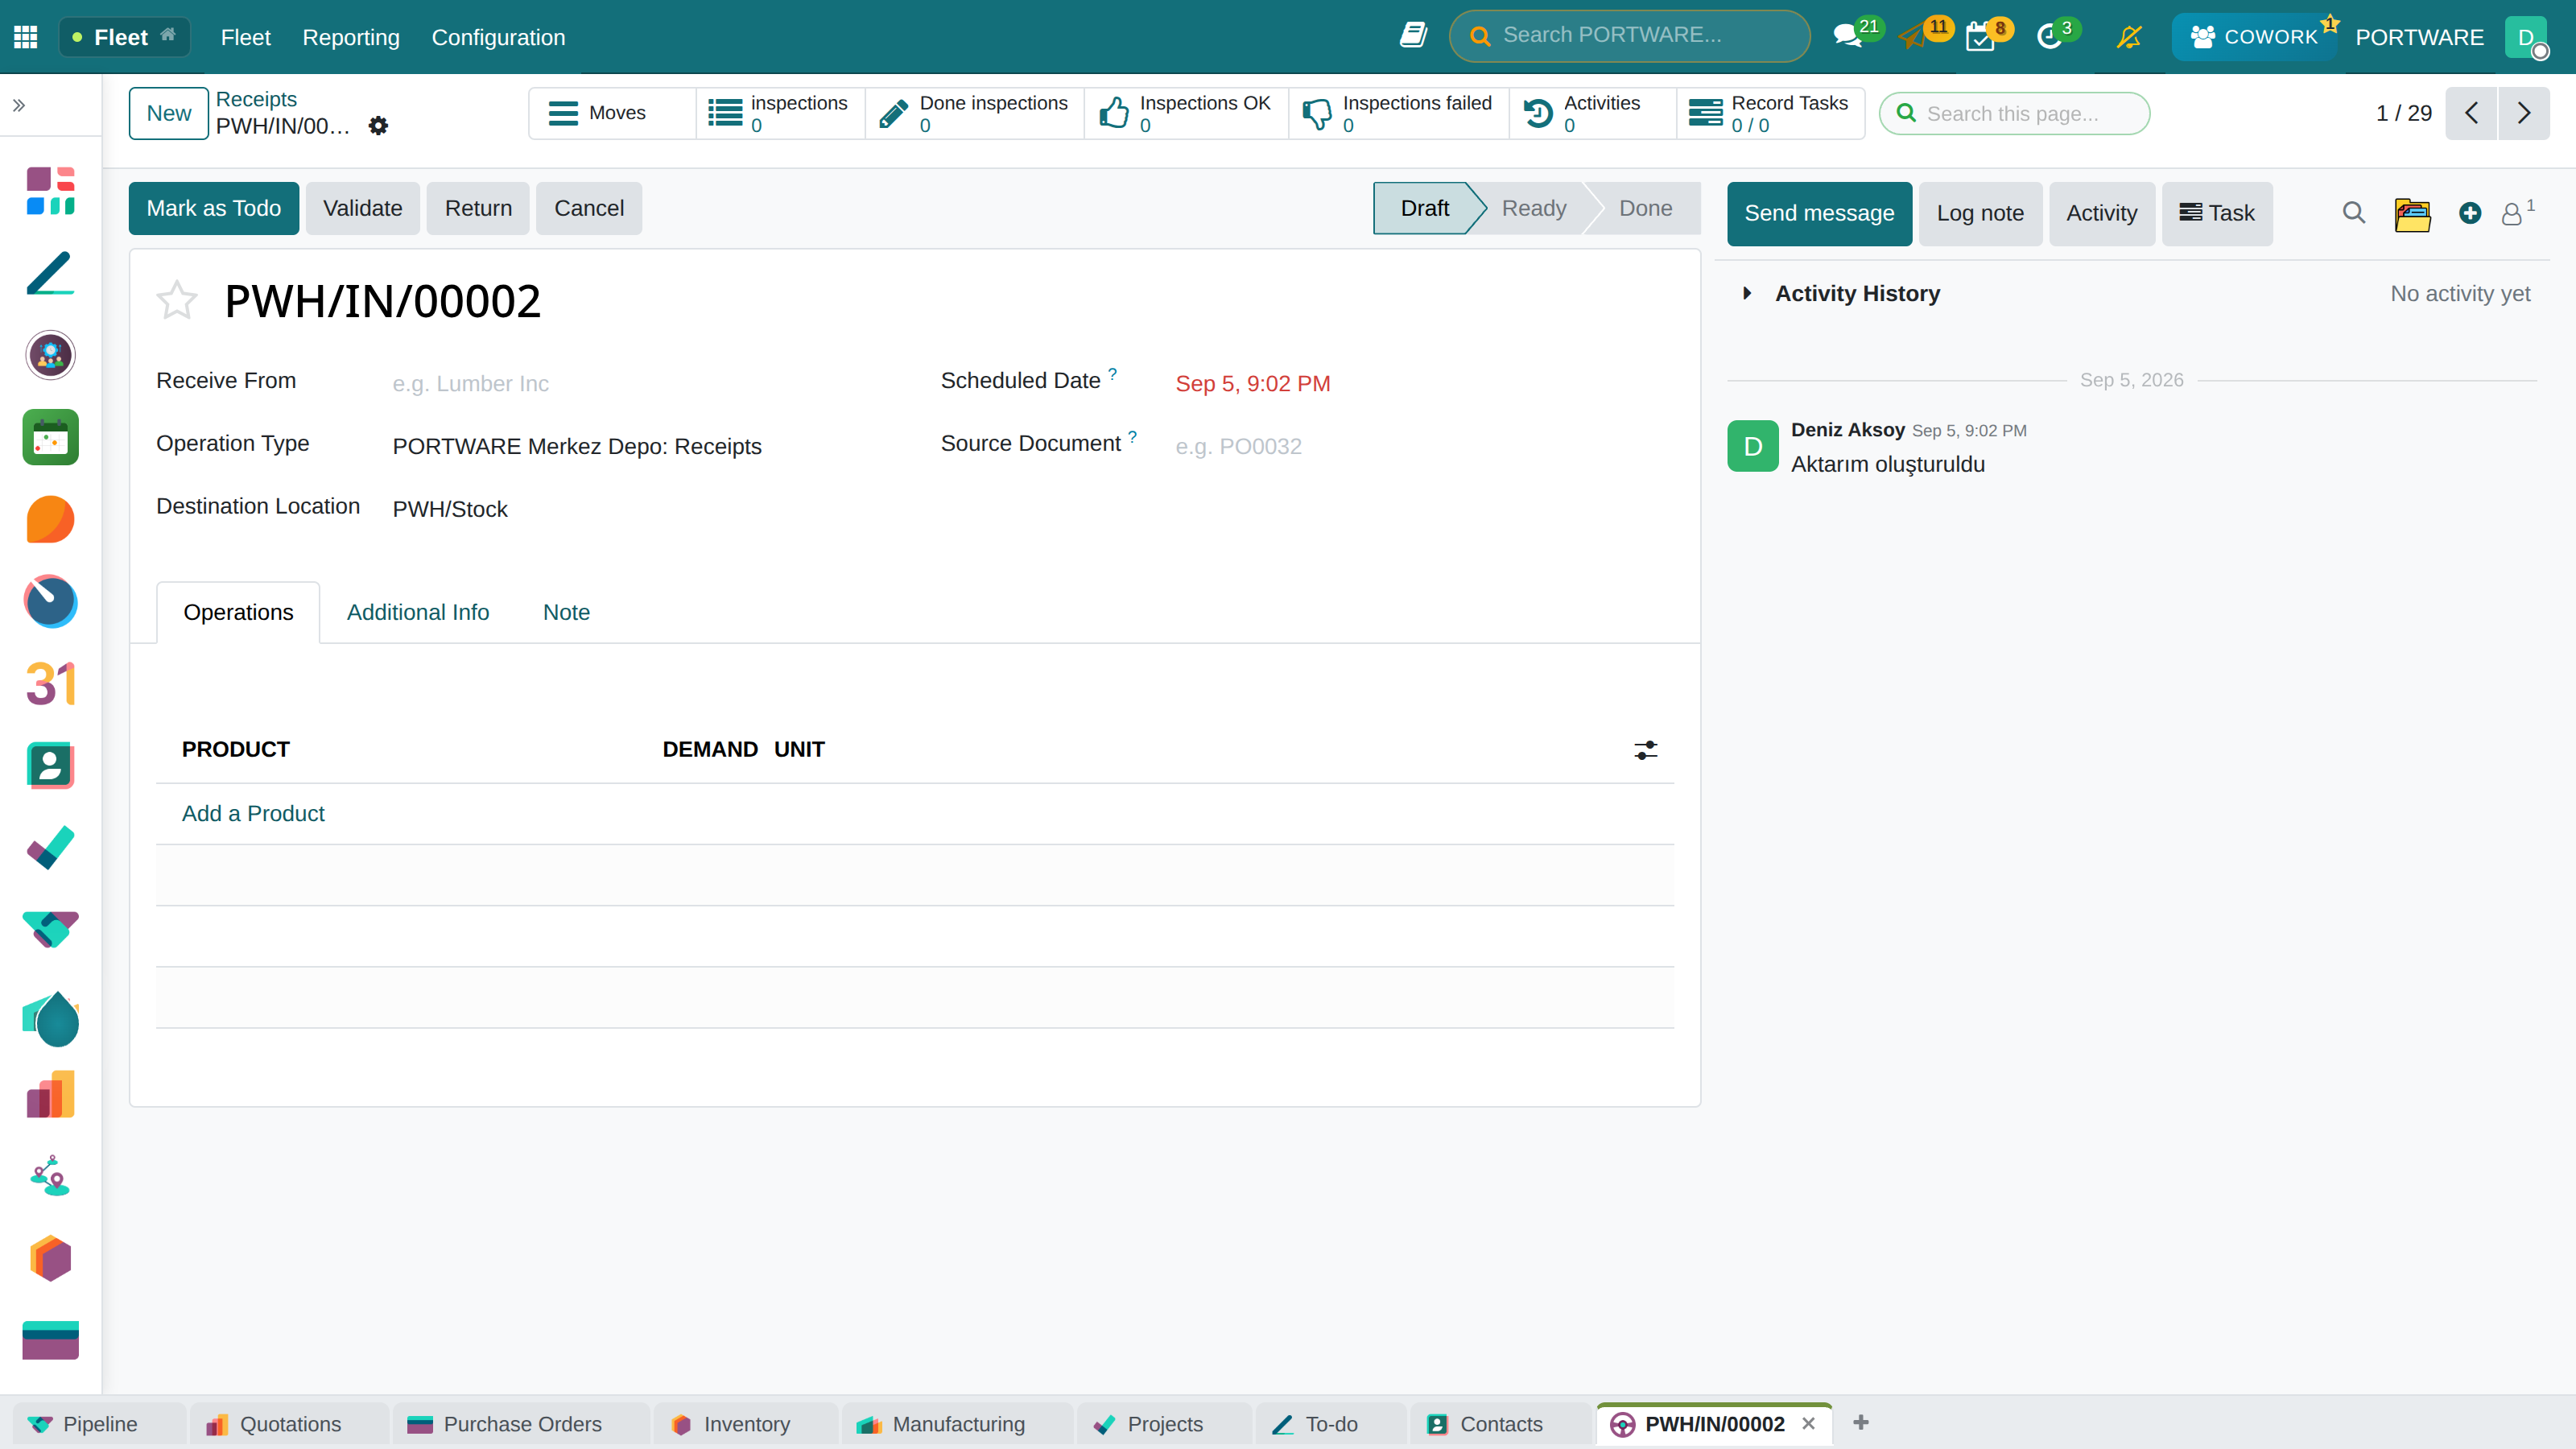Toggle the favorite star for PWH/IN/00002
The height and width of the screenshot is (1449, 2576).
point(177,300)
